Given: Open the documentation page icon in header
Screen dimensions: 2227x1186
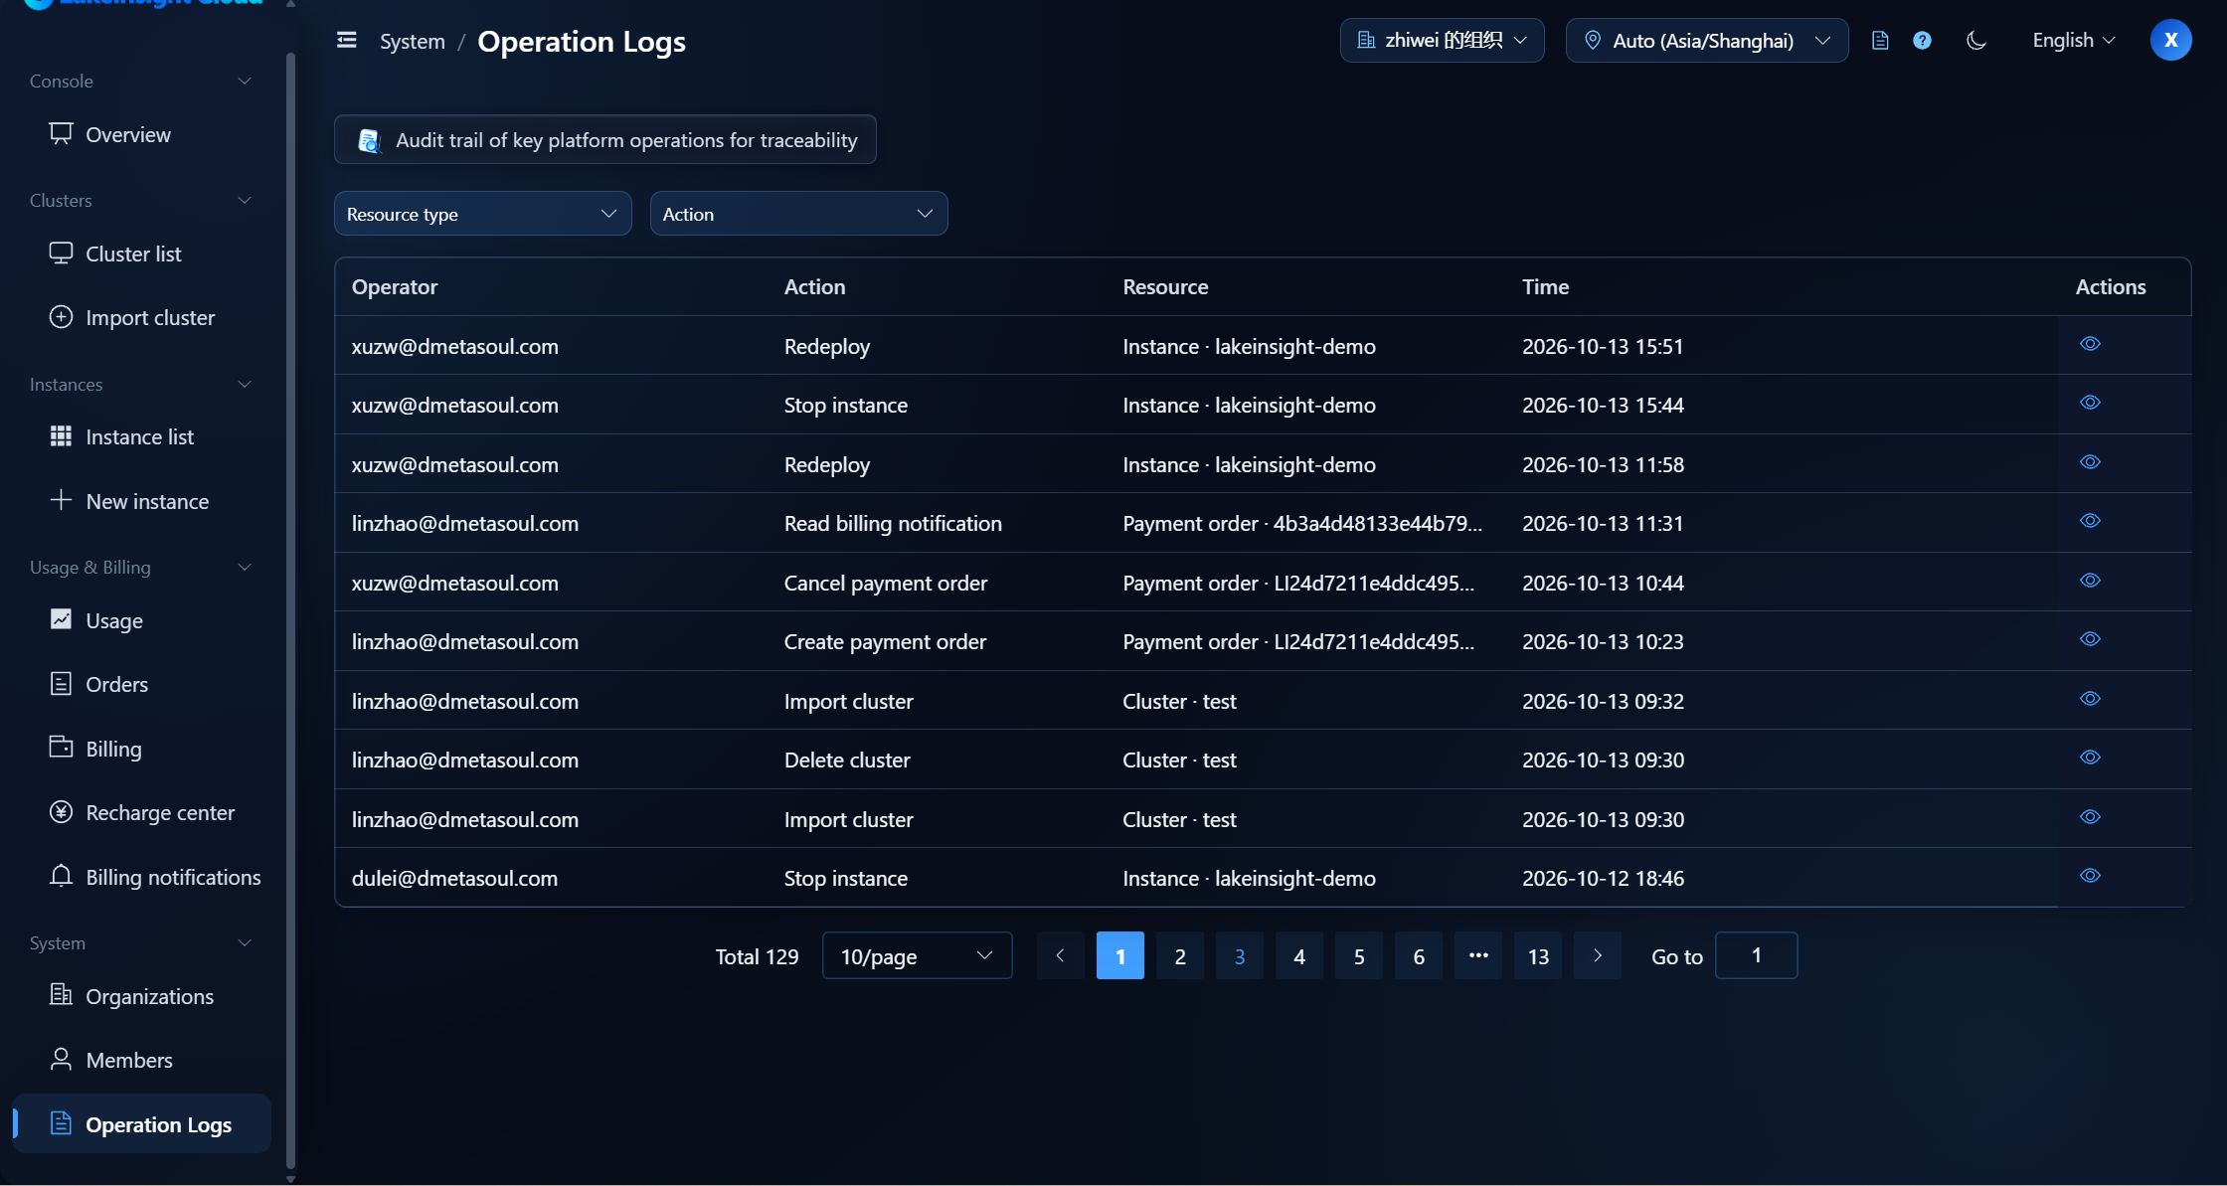Looking at the screenshot, I should pos(1879,40).
